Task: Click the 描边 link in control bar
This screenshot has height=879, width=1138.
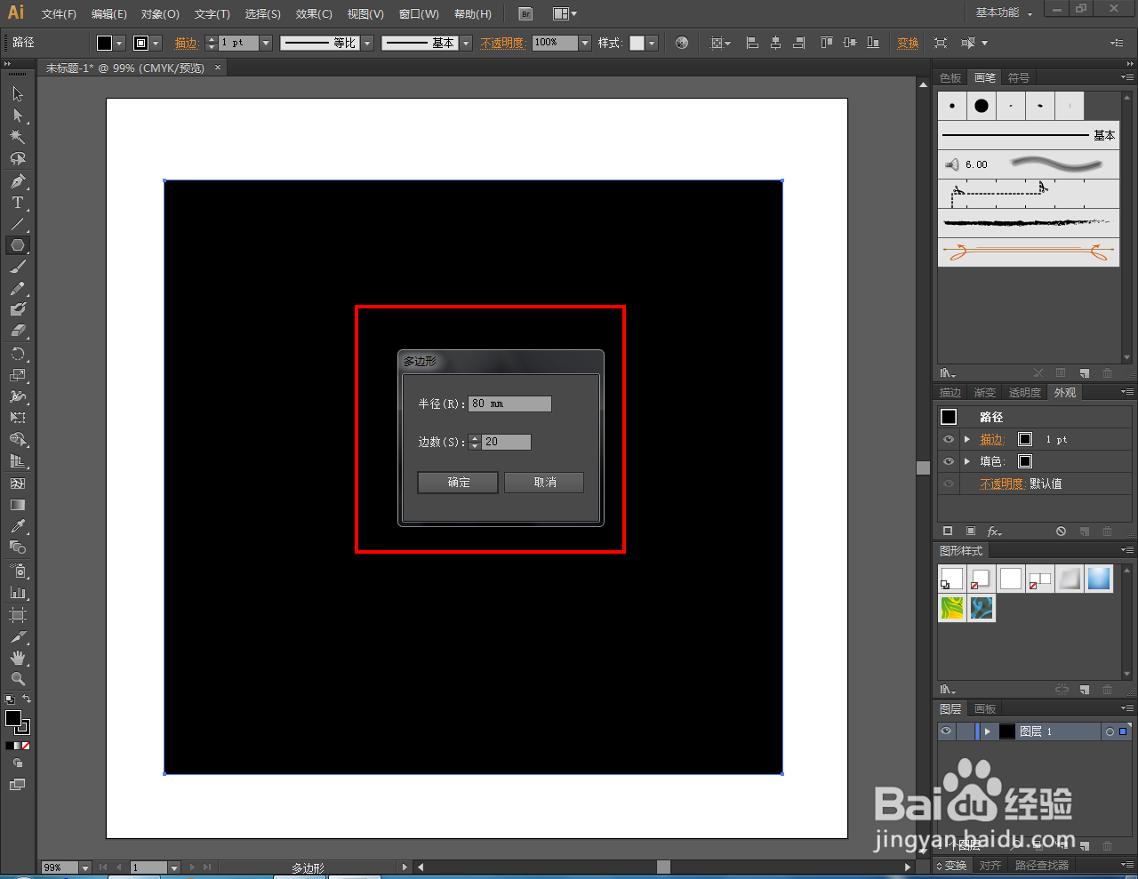Action: point(187,43)
